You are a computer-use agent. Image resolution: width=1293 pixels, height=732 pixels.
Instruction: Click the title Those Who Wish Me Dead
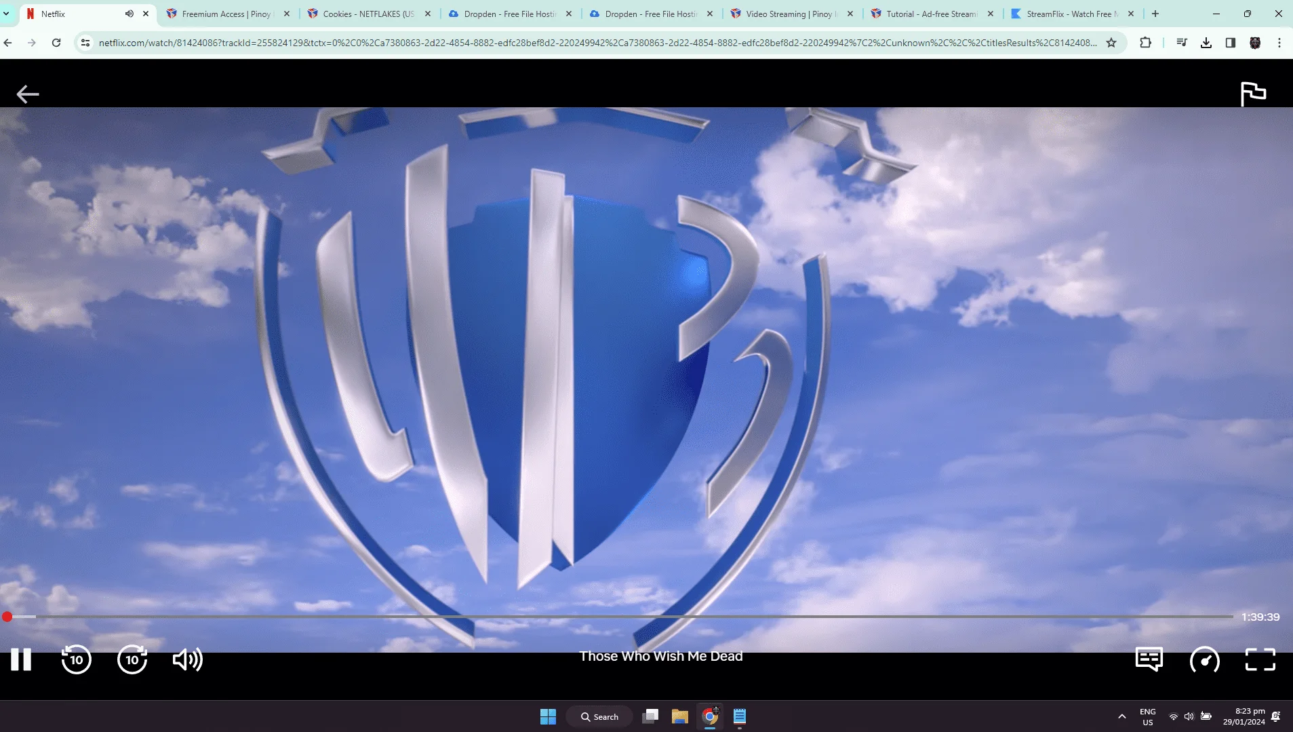tap(661, 656)
